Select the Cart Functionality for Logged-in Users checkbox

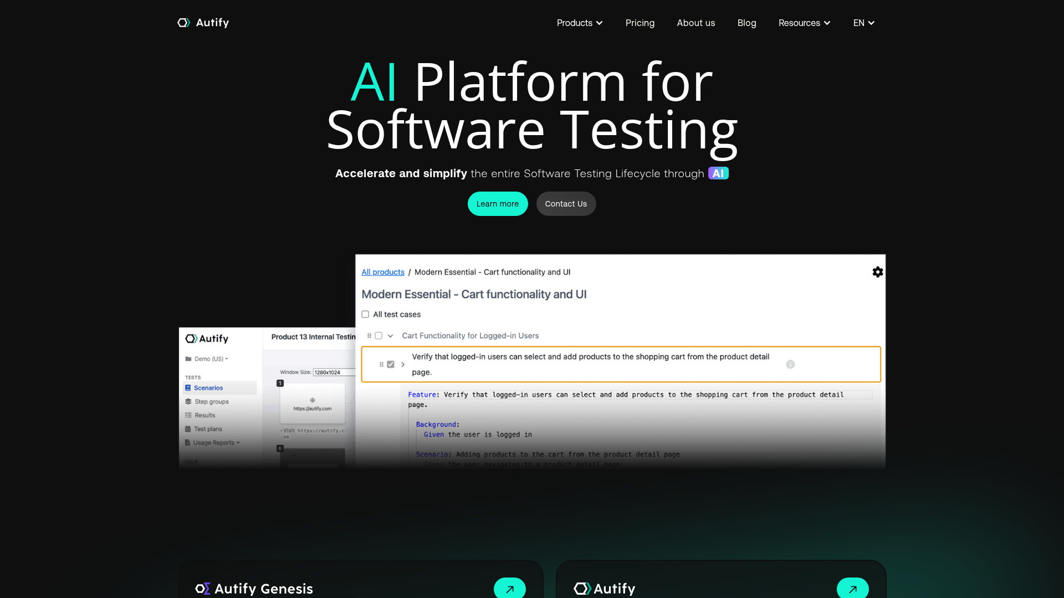click(x=378, y=336)
